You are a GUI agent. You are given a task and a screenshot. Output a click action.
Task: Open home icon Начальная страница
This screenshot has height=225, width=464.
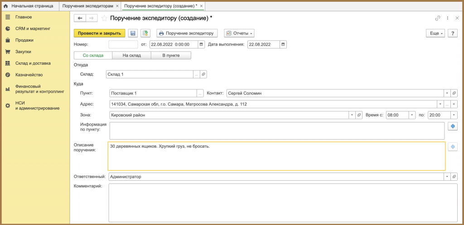coord(5,6)
